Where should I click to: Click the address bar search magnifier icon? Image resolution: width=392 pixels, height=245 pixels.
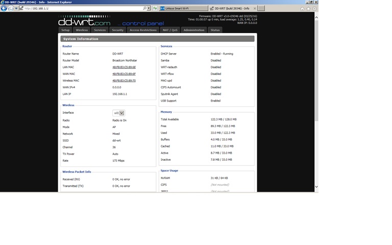tap(144, 9)
